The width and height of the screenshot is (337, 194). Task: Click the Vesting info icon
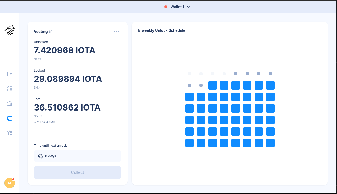click(51, 32)
